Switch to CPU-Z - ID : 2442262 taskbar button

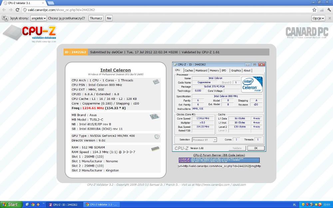pyautogui.click(x=65, y=205)
